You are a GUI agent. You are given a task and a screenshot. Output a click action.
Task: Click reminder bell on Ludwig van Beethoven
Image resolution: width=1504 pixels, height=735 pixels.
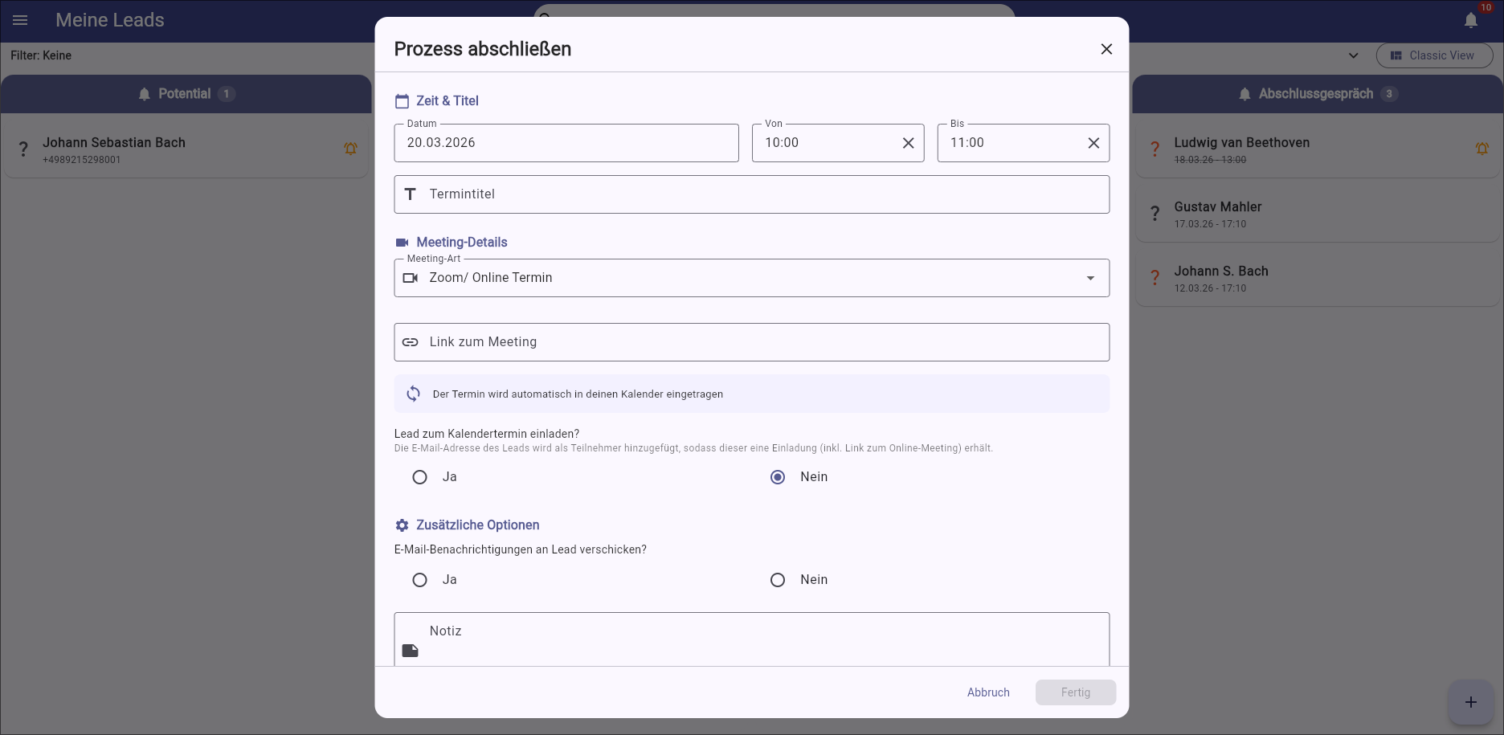[x=1482, y=149]
